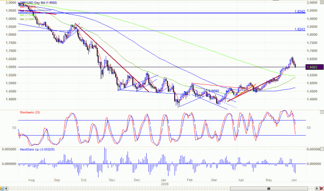Click the round icon left of the scrollbar

pos(2,188)
